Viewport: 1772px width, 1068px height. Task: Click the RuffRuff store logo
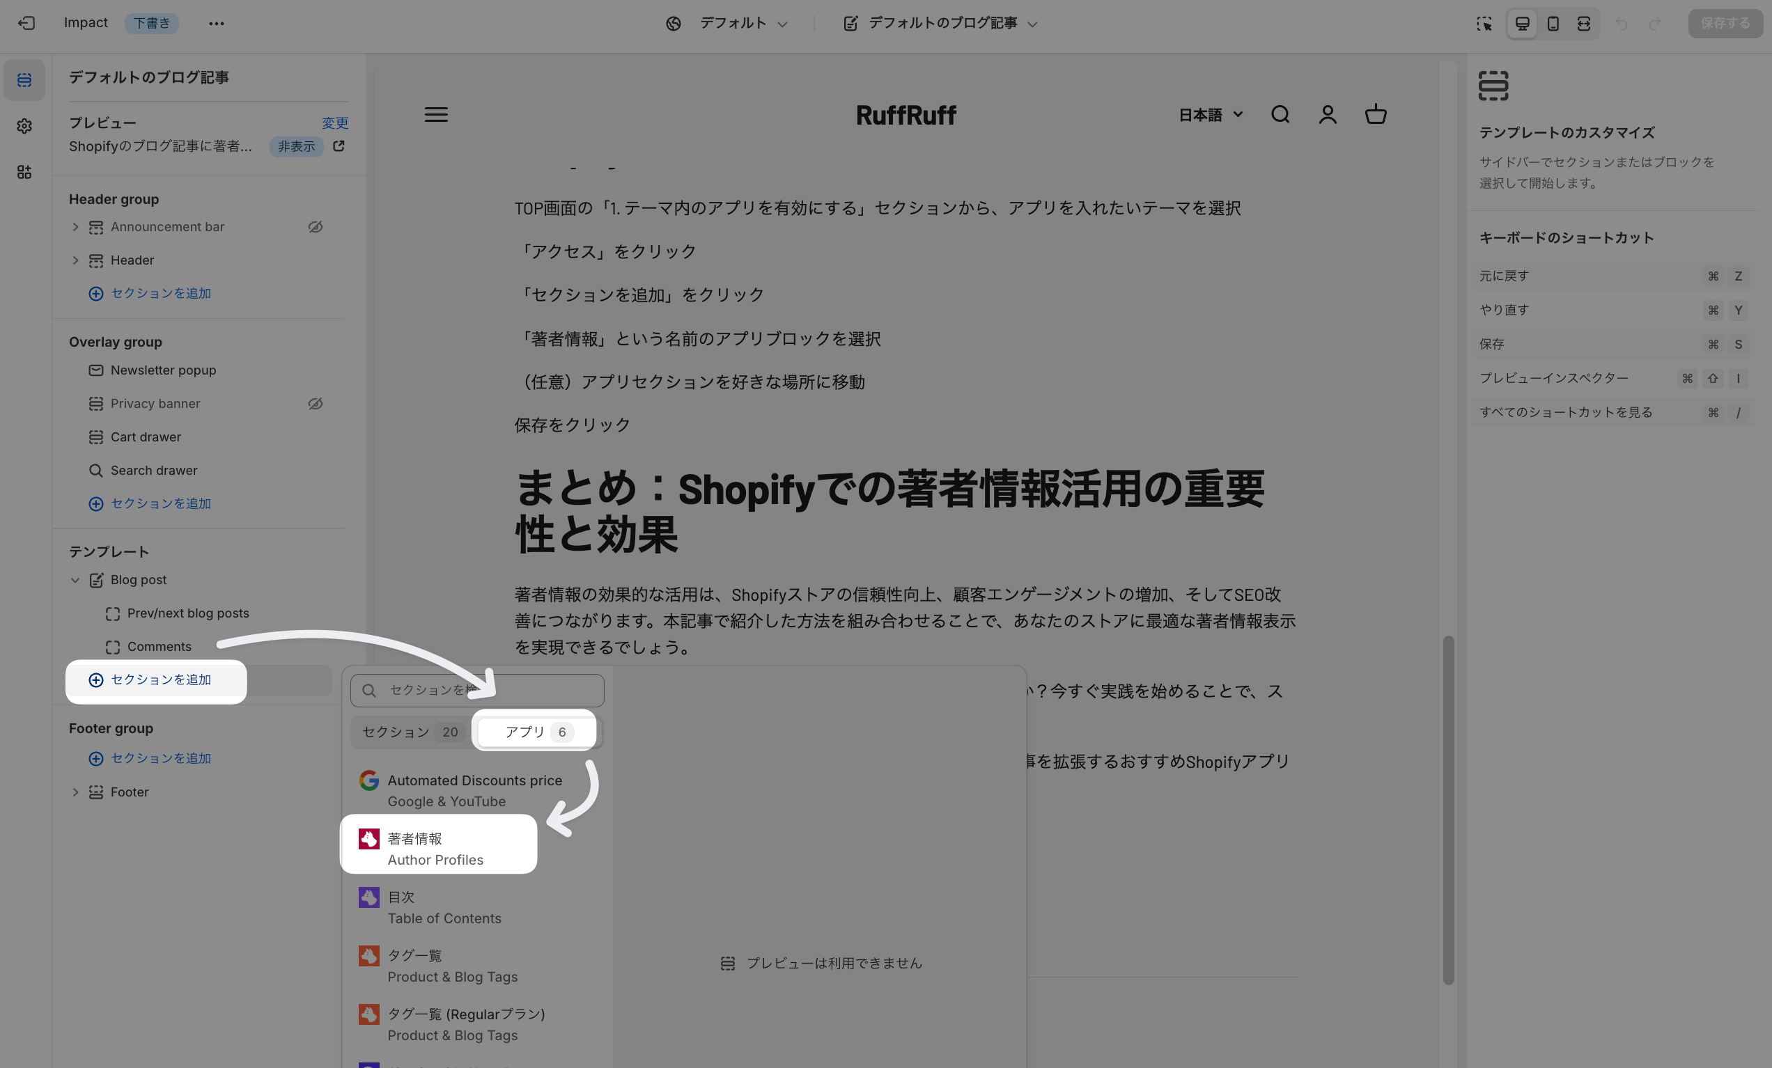coord(906,115)
